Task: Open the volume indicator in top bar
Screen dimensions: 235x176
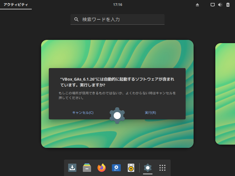Action: point(220,5)
